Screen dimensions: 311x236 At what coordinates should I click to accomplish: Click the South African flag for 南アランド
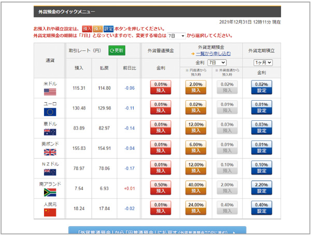(50, 192)
